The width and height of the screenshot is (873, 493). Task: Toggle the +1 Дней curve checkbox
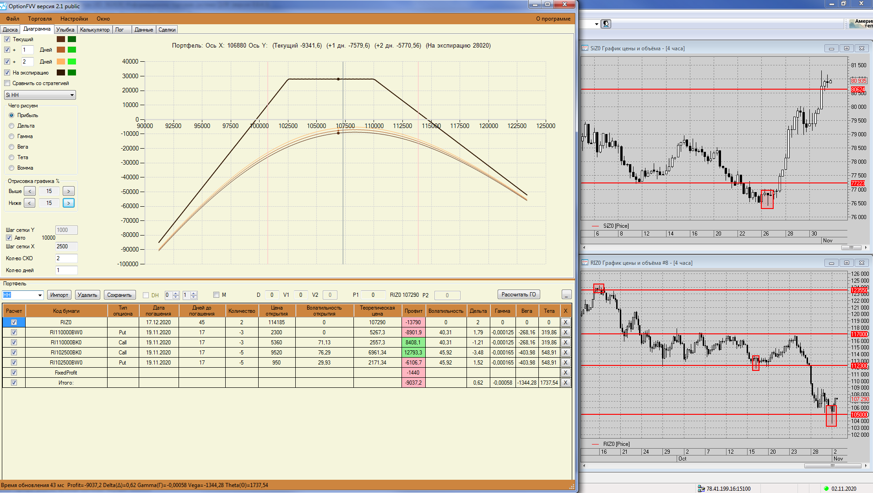click(x=7, y=50)
